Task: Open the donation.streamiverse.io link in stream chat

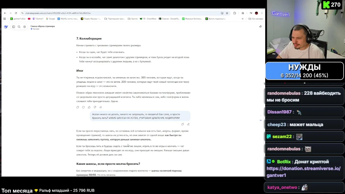Action: point(303,172)
